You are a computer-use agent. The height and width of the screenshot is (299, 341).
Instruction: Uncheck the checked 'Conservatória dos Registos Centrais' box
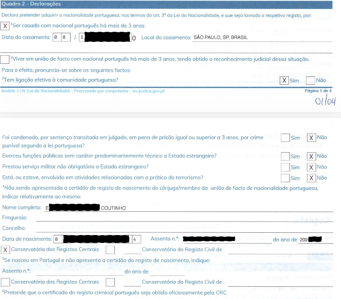point(5,250)
